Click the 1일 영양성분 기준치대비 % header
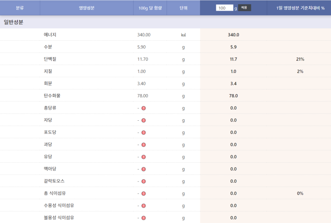Image resolution: width=331 pixels, height=223 pixels. click(301, 8)
